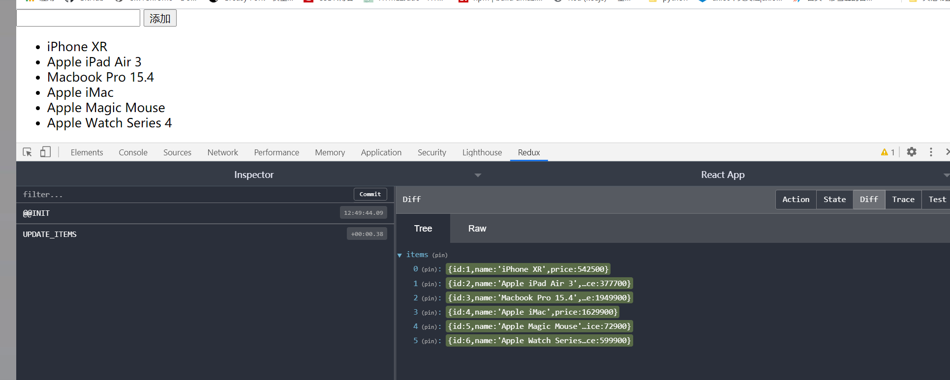Switch to the Application tab
This screenshot has height=380, width=950.
point(381,152)
